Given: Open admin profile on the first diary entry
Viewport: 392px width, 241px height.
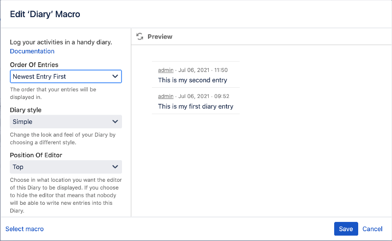Looking at the screenshot, I should (166, 96).
